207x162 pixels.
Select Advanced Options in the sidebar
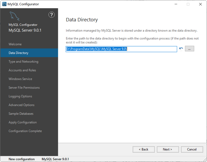21,105
